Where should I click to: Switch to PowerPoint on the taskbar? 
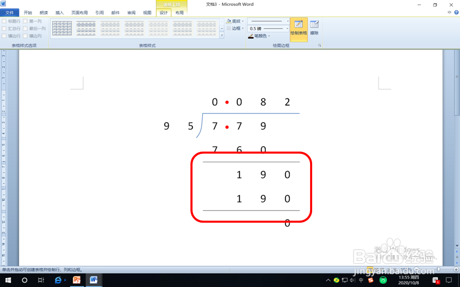[x=77, y=280]
